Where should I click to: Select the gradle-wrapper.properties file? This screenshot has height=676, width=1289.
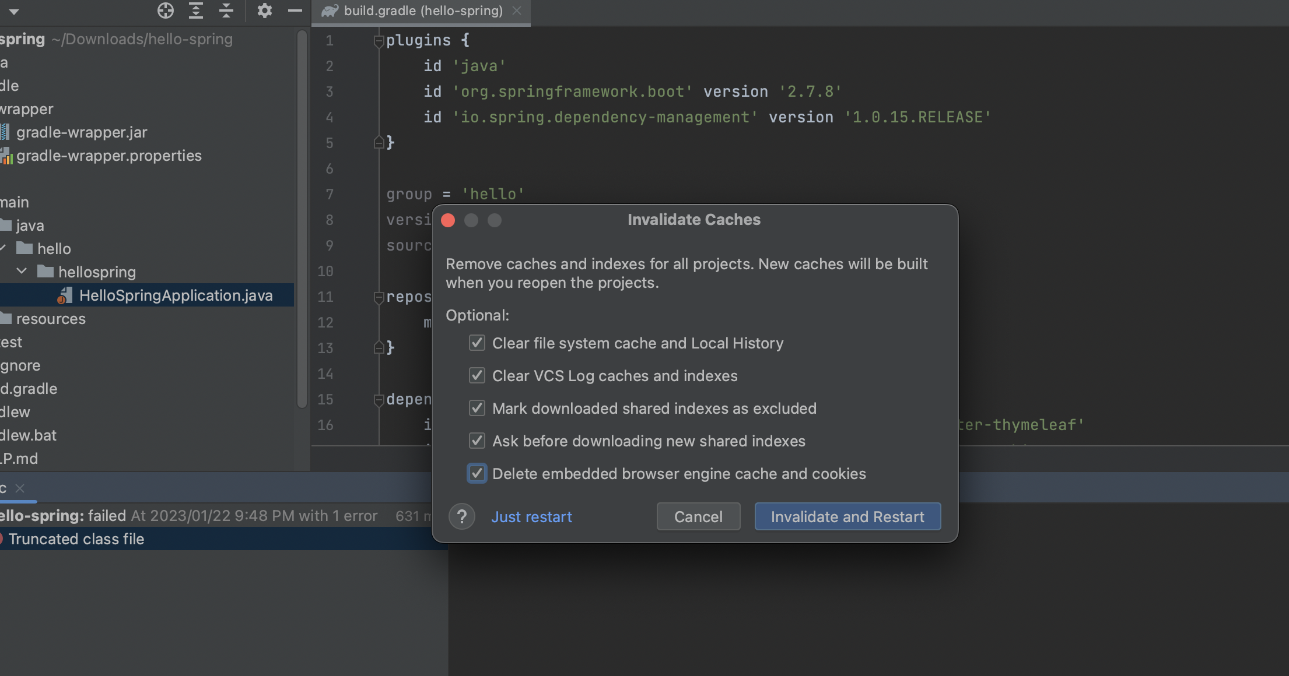[x=109, y=155]
